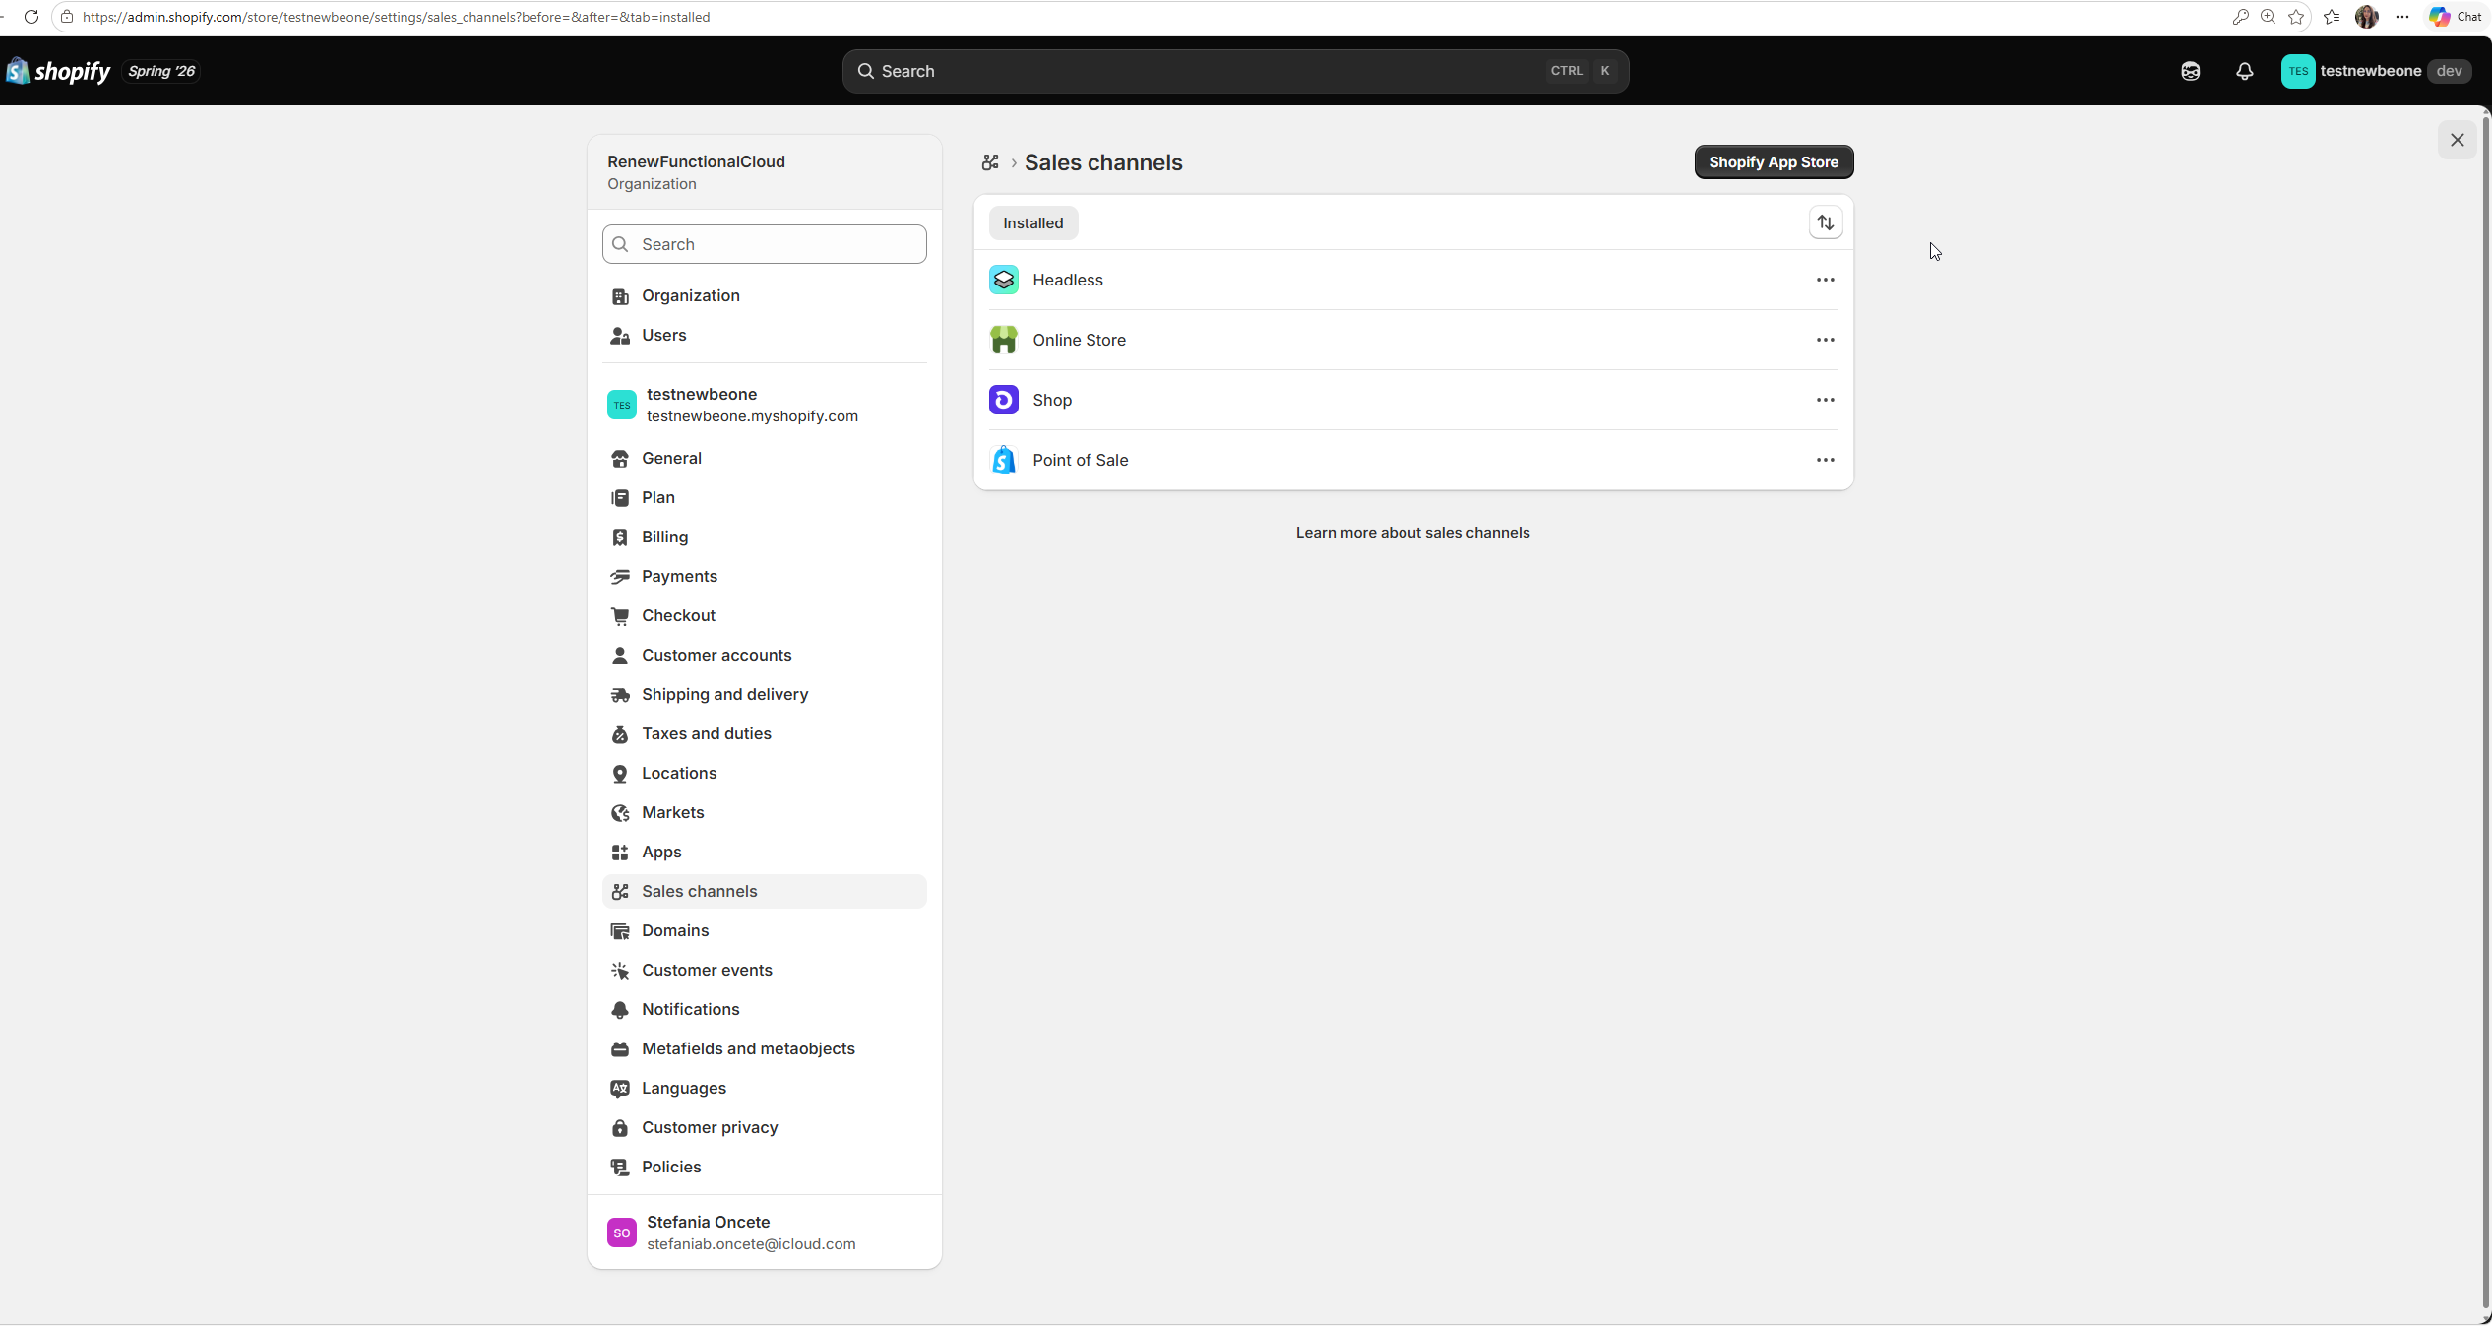Open Customer privacy settings

pos(764,1128)
